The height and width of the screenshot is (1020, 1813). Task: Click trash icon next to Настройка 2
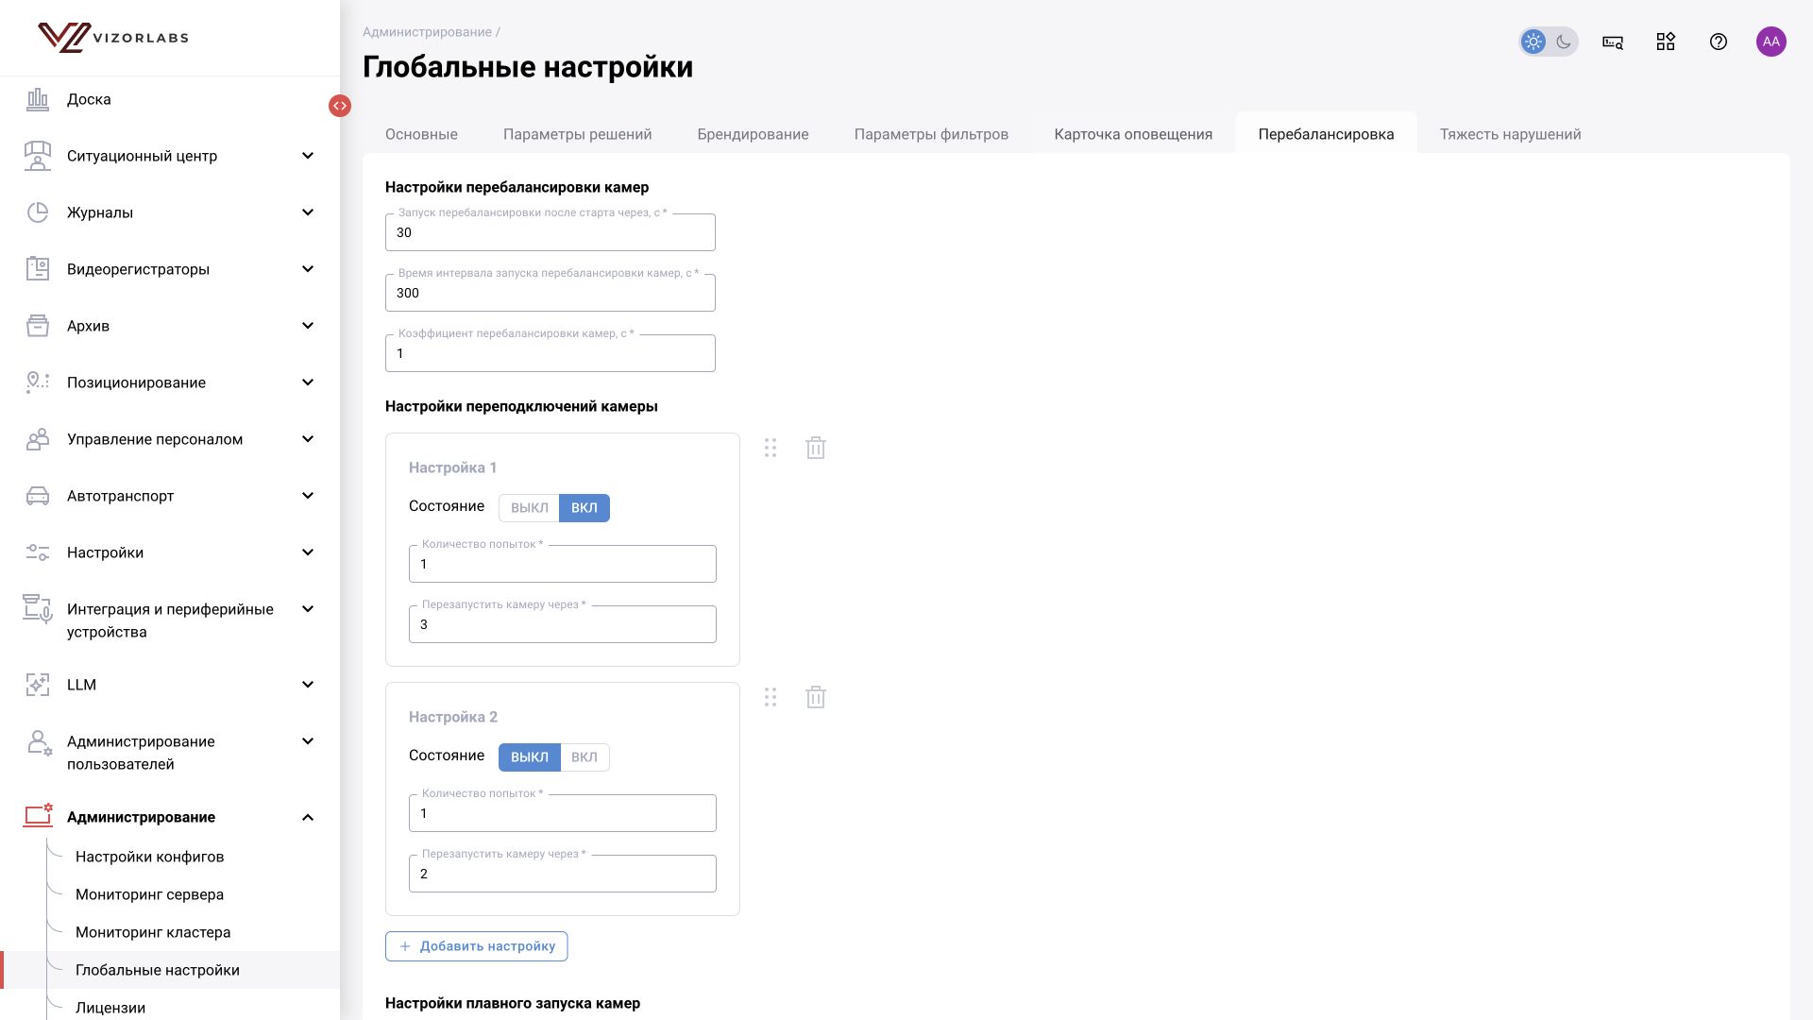pos(816,697)
